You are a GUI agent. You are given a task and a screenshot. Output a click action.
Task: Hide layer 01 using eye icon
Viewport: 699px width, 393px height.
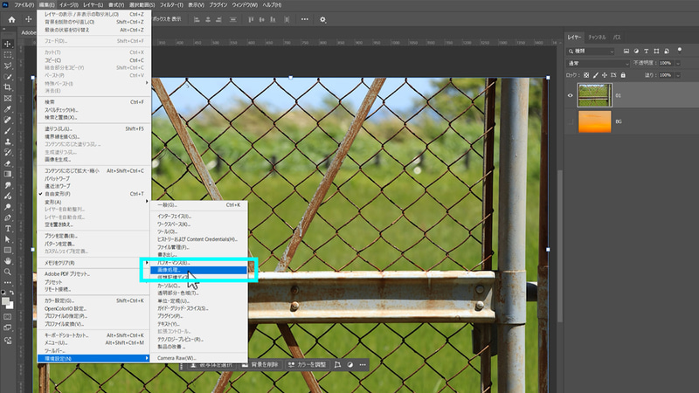[x=571, y=95]
